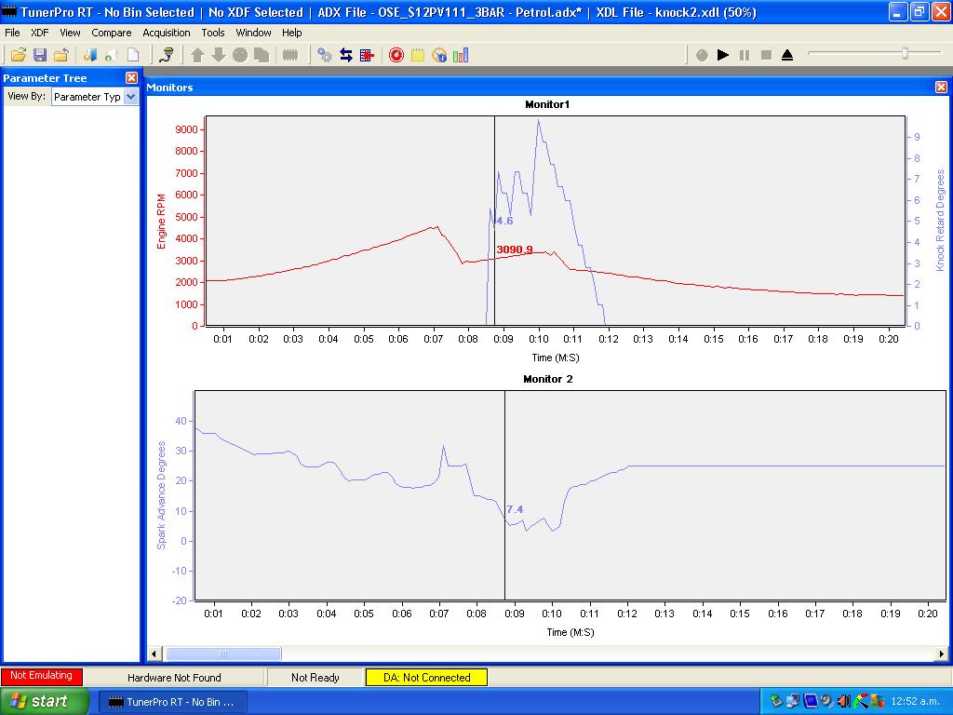
Task: Click the Engine RPM axis label
Action: point(161,222)
